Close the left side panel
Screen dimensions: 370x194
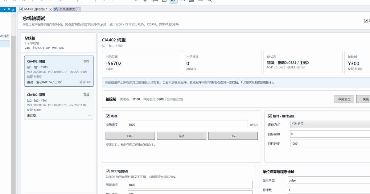(x=13, y=10)
